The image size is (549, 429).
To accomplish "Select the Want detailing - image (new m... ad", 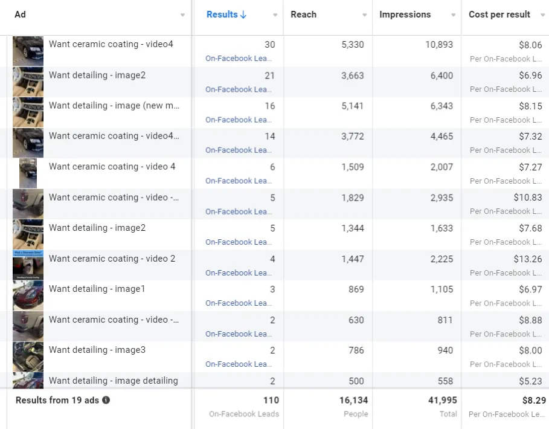I will coord(114,106).
